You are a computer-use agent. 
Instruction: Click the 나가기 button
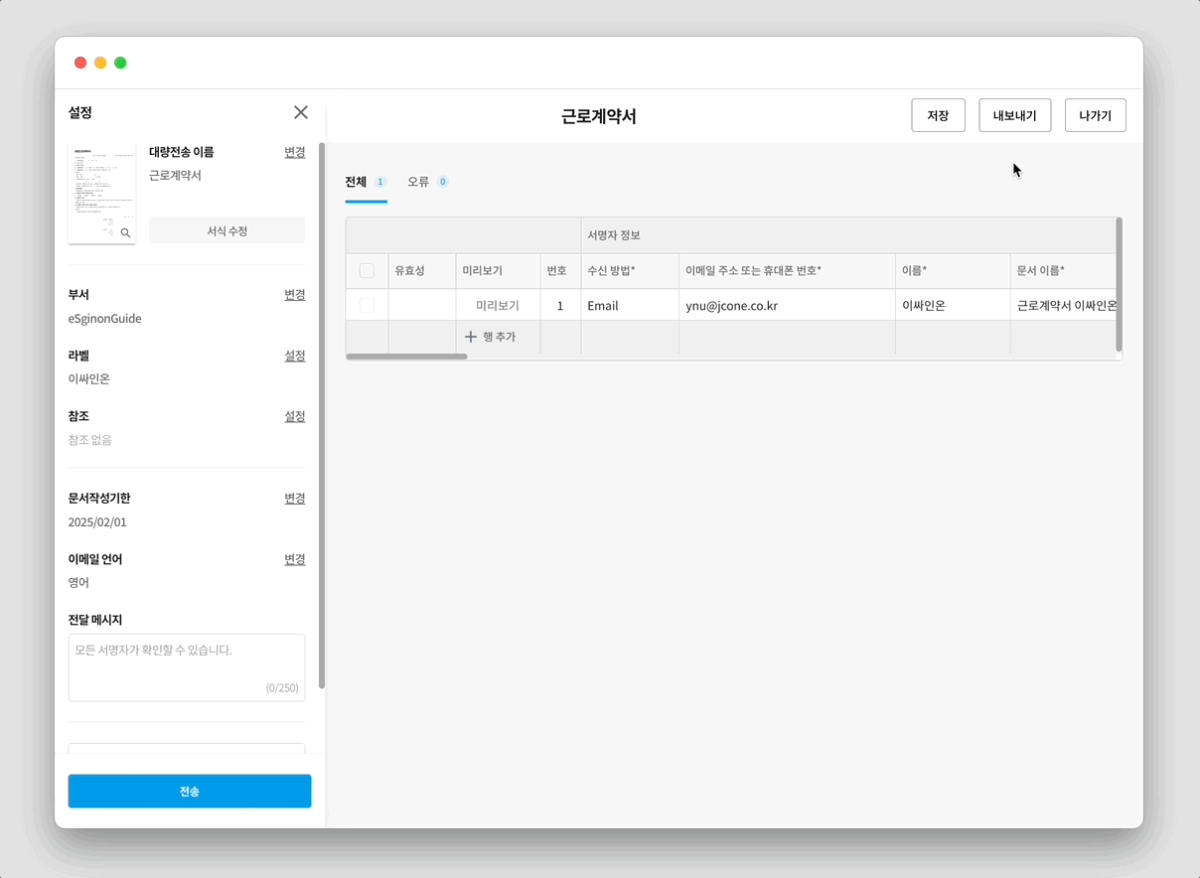1095,115
